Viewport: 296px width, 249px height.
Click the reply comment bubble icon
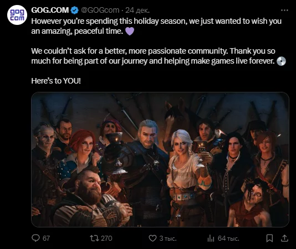[x=35, y=238]
